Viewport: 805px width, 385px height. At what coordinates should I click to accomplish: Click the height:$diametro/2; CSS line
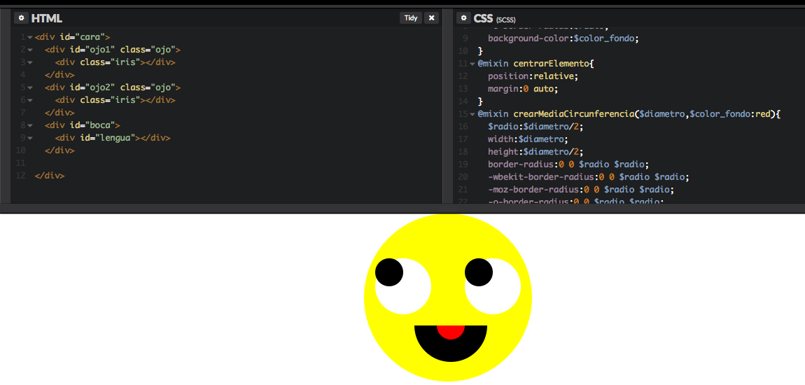click(535, 151)
